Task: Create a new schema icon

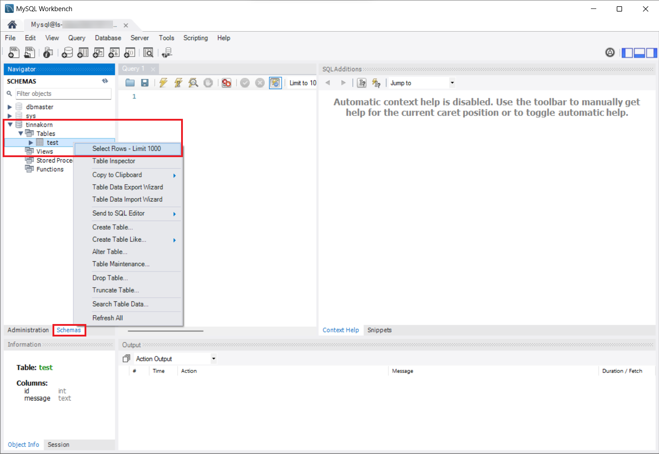Action: tap(67, 53)
